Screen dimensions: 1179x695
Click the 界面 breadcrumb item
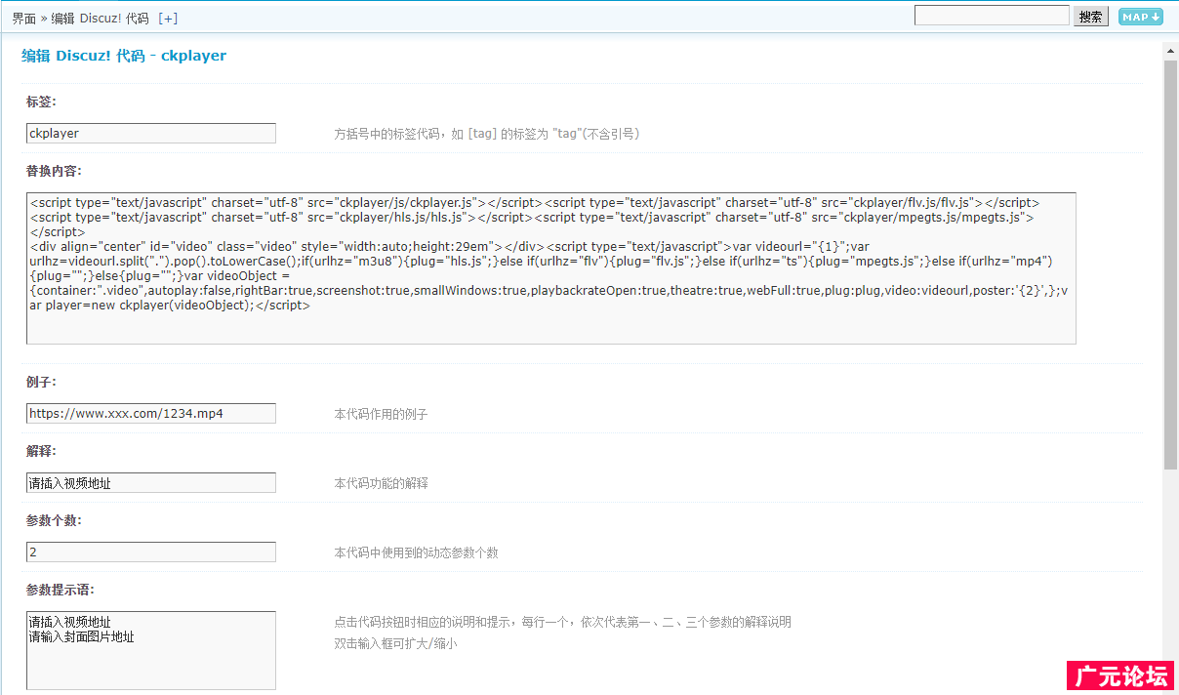click(x=24, y=19)
